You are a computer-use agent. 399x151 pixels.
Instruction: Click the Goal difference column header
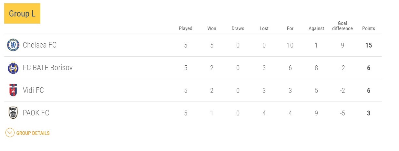click(x=343, y=26)
